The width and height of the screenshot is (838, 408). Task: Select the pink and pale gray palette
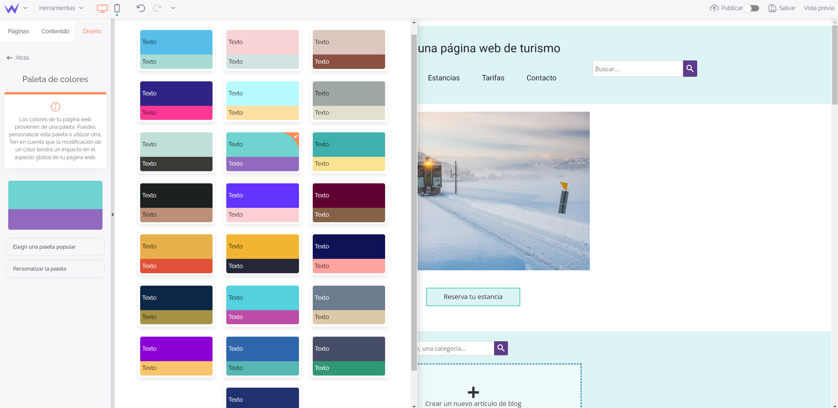point(262,49)
